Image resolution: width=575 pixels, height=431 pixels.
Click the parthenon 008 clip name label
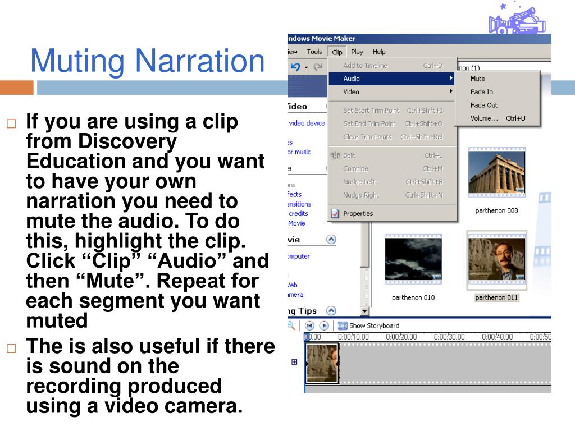tap(496, 211)
